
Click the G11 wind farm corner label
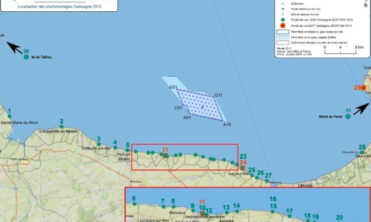pos(218,95)
